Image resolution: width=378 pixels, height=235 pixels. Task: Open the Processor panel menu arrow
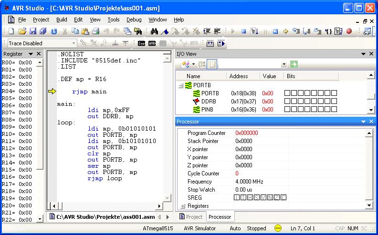pyautogui.click(x=363, y=122)
